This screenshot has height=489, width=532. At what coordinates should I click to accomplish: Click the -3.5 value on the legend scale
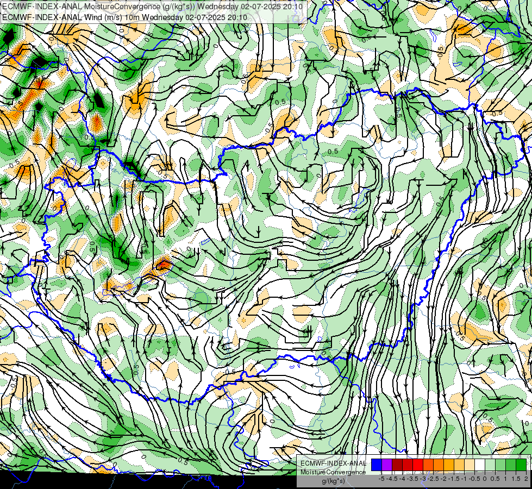(x=412, y=479)
